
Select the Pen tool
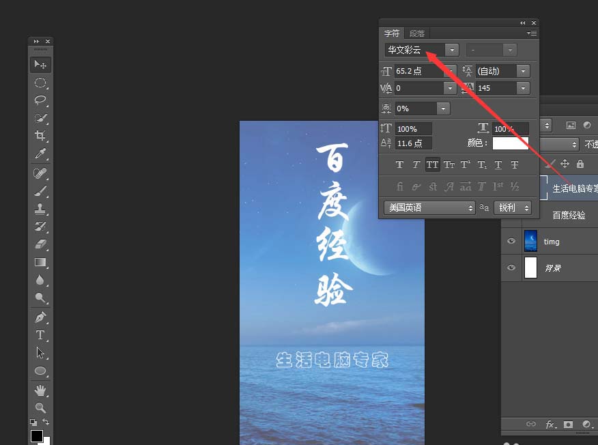click(40, 317)
